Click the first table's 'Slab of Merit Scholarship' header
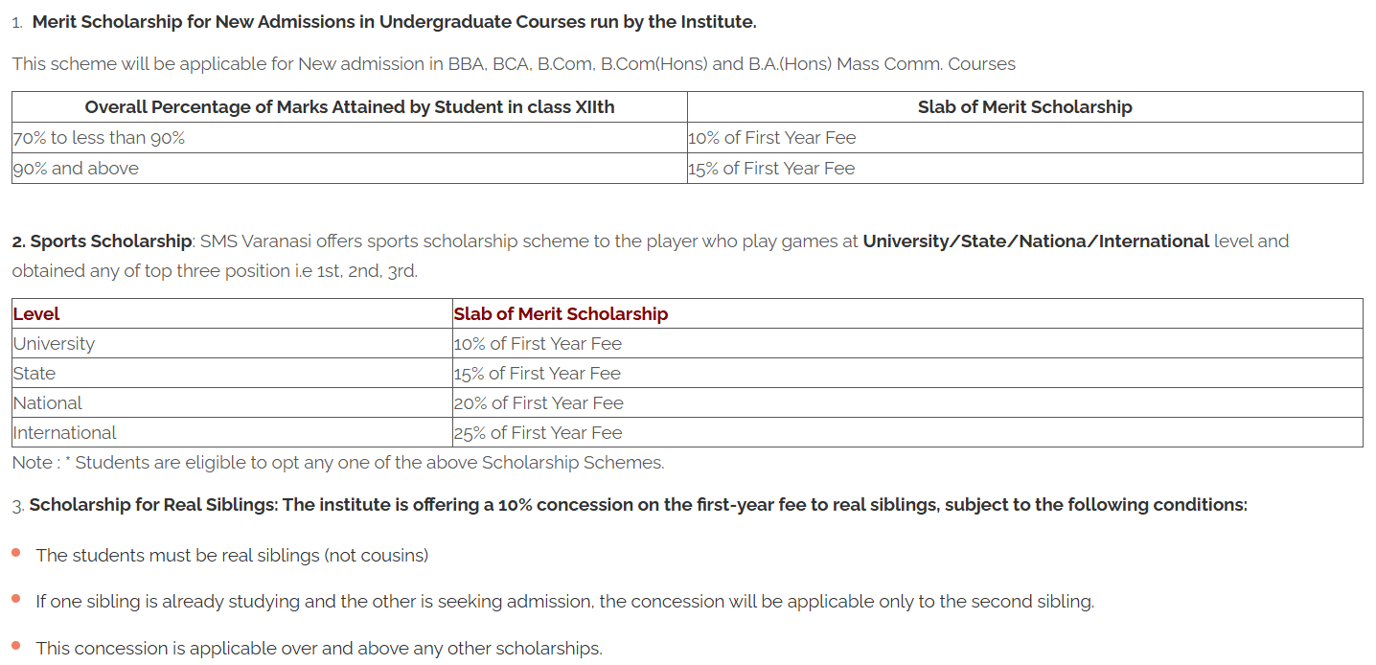This screenshot has height=665, width=1376. coord(1024,107)
